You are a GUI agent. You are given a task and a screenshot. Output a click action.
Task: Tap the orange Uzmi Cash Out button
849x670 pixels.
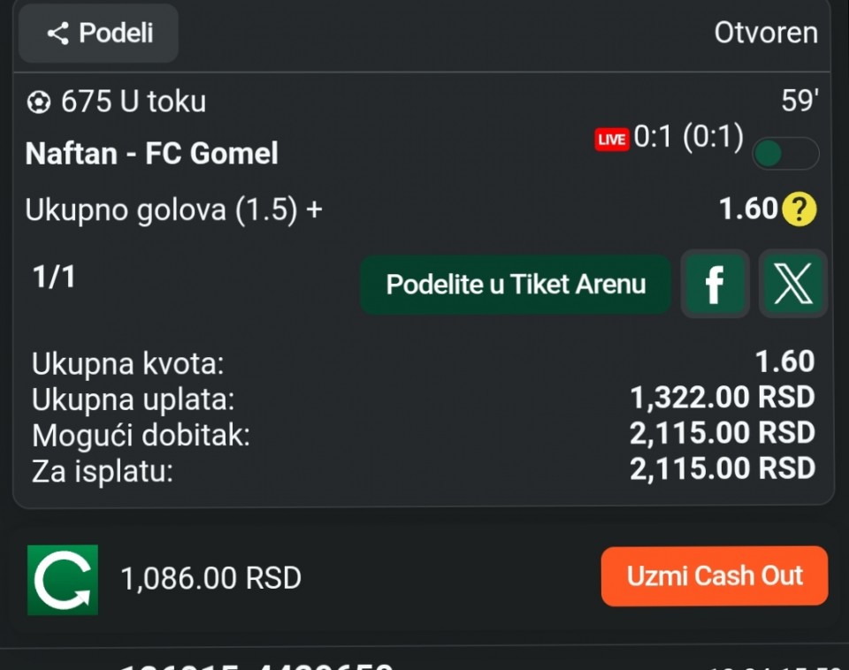[x=715, y=576]
